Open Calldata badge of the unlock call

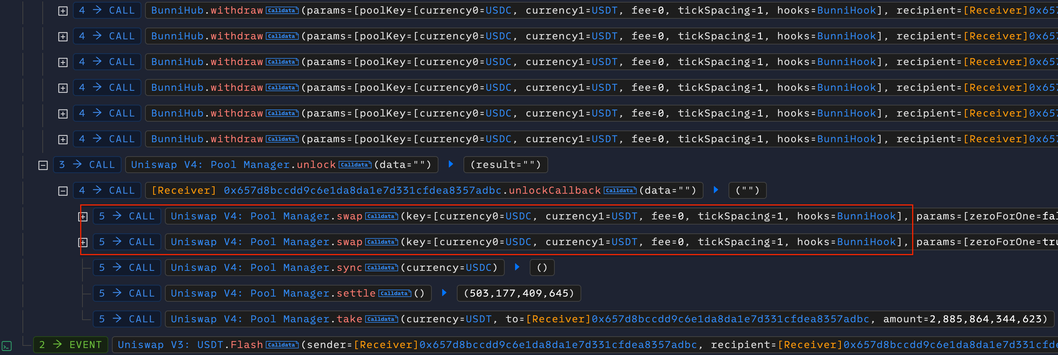click(x=355, y=165)
